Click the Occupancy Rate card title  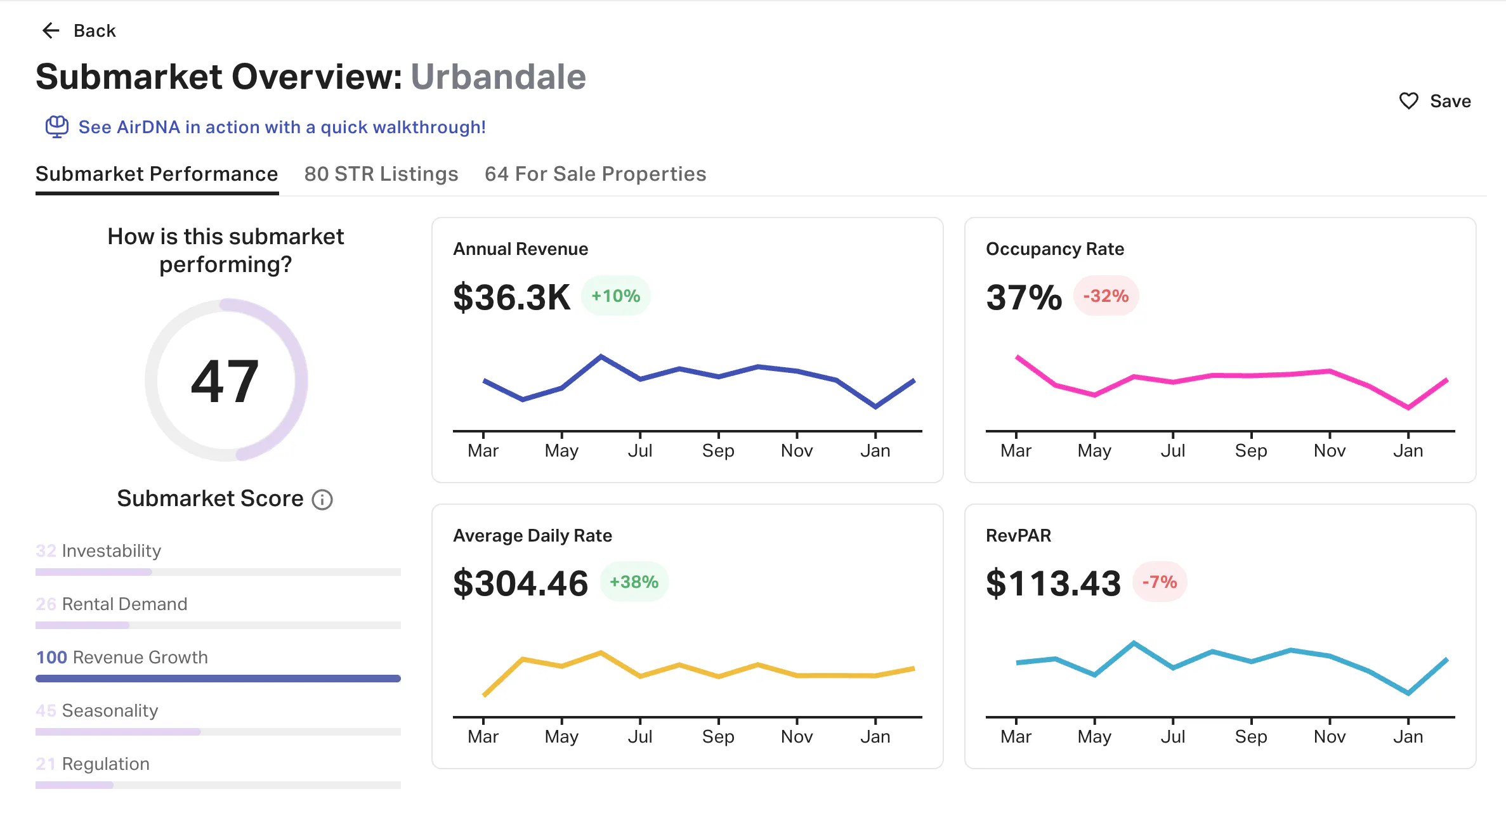1055,249
